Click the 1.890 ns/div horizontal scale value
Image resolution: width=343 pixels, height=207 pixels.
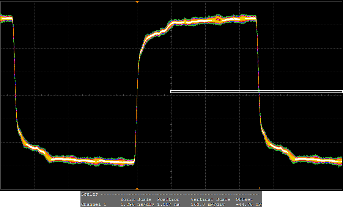(136, 204)
